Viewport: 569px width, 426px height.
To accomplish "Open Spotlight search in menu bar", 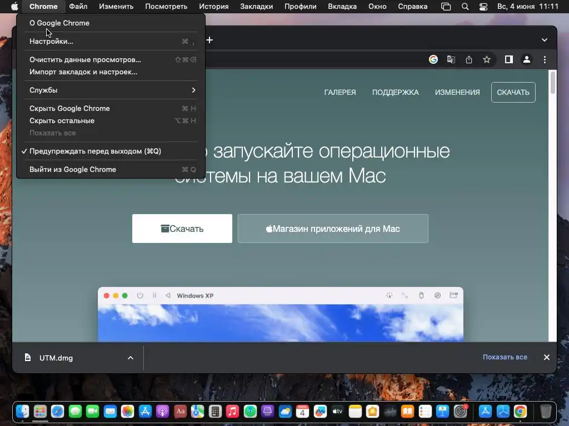I will [x=465, y=7].
